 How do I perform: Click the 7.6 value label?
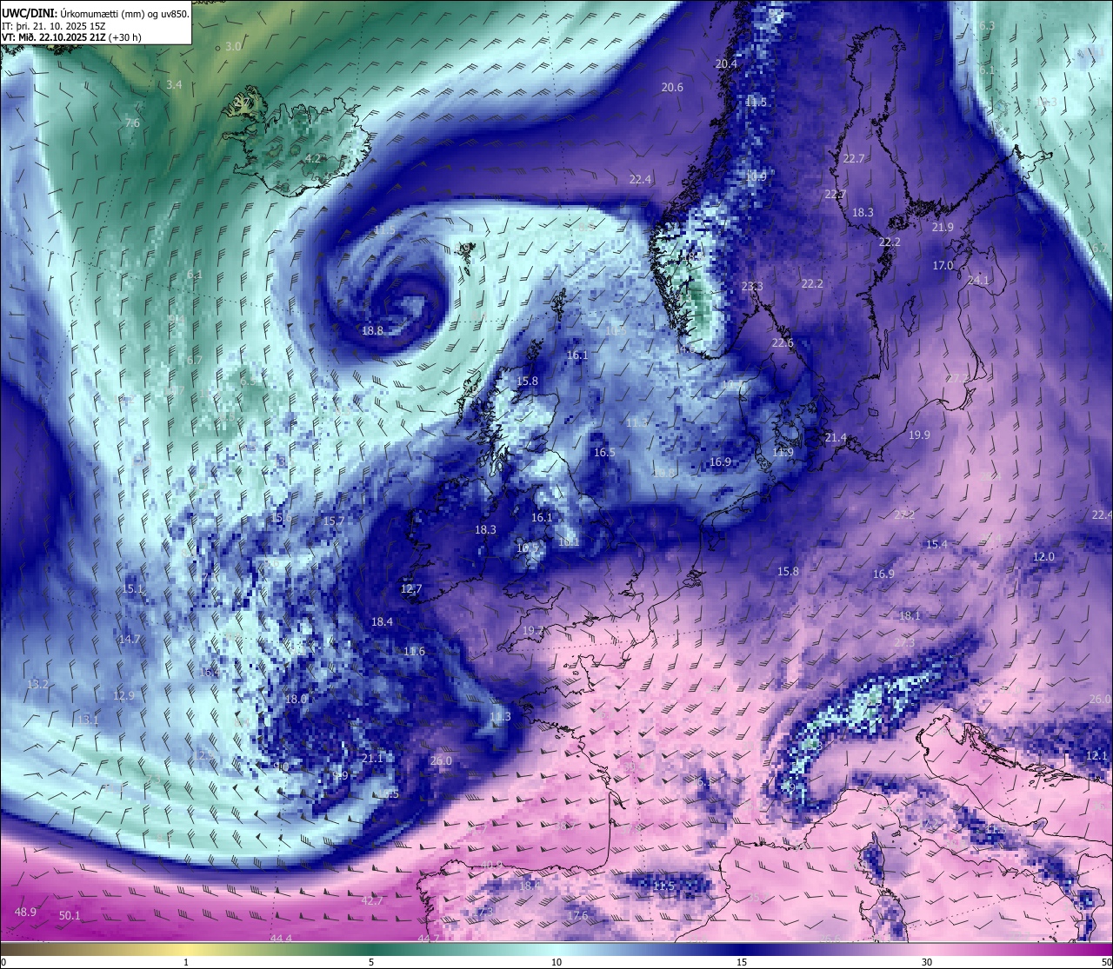(x=132, y=123)
